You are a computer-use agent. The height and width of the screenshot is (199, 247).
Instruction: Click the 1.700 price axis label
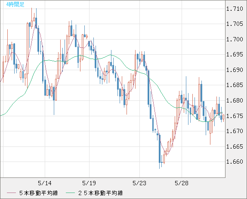coord(235,39)
